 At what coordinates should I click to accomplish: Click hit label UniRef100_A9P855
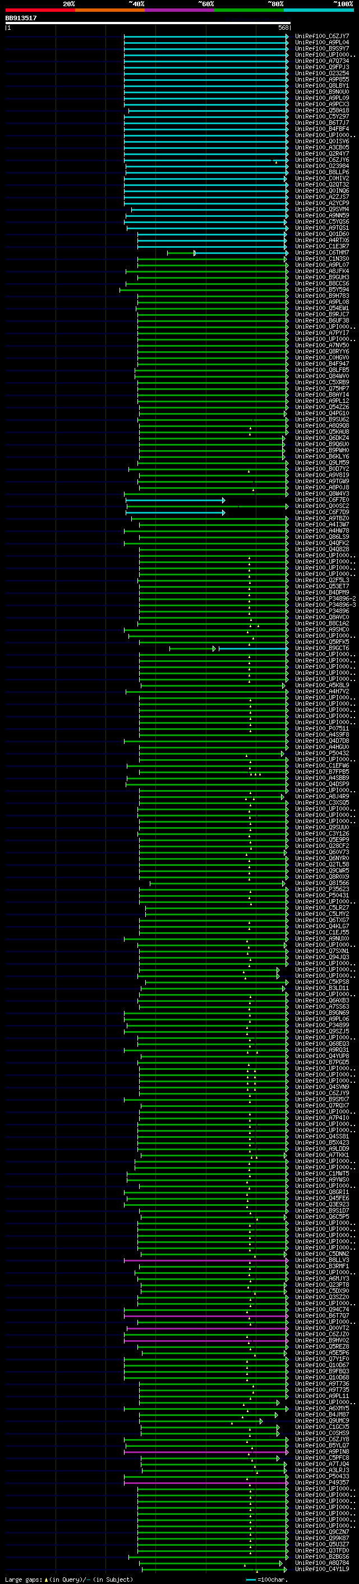(x=321, y=79)
